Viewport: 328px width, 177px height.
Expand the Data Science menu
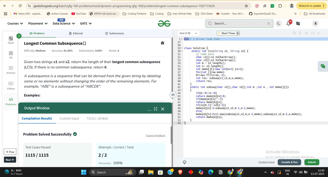coord(63,24)
